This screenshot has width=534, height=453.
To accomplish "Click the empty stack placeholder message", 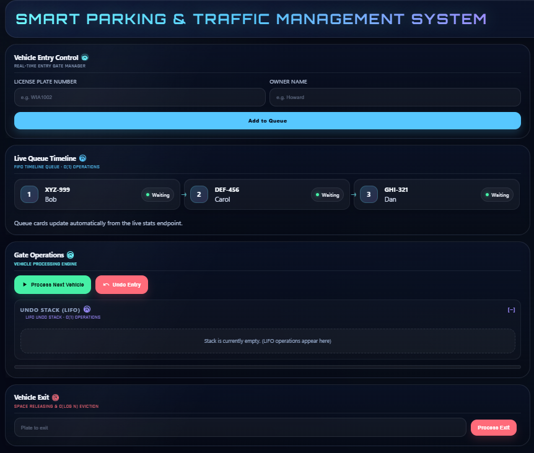I will [x=268, y=341].
